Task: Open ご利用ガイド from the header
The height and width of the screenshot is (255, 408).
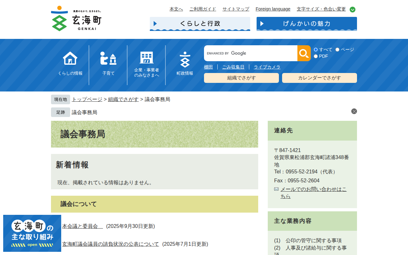Action: [203, 9]
